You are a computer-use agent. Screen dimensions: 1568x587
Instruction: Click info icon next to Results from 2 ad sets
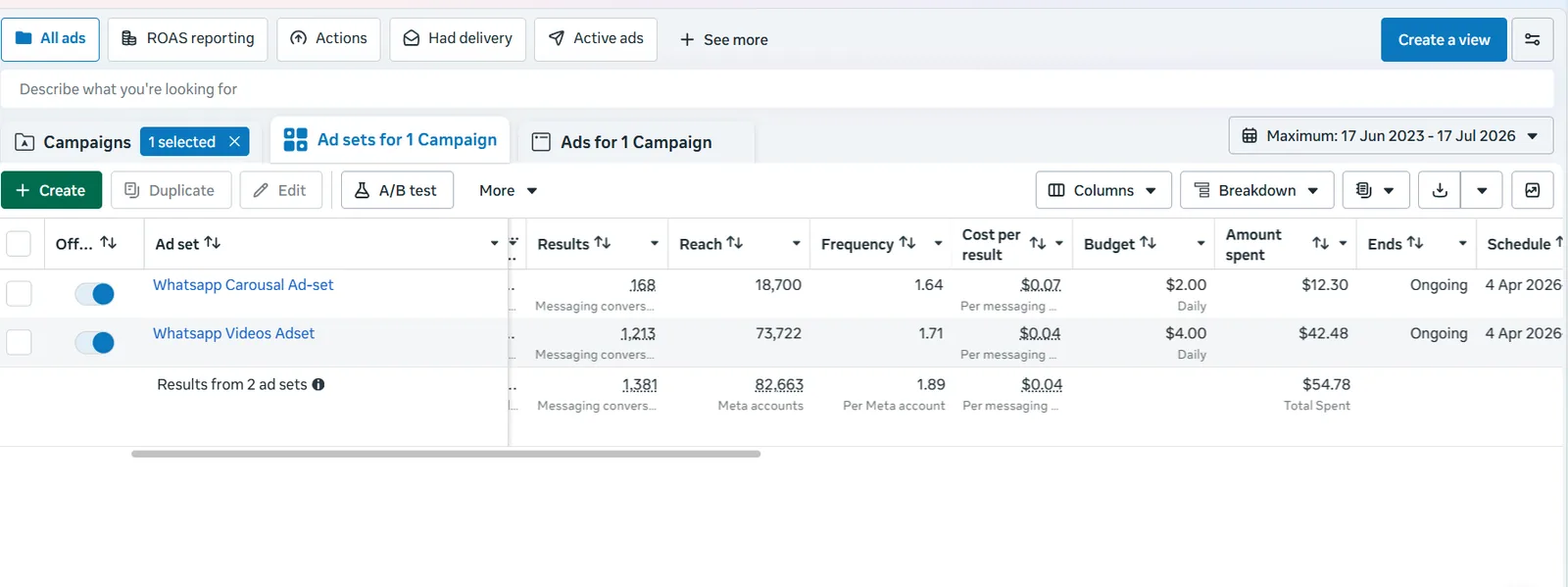pyautogui.click(x=318, y=385)
